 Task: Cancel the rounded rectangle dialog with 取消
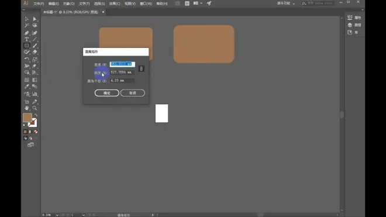coord(132,93)
